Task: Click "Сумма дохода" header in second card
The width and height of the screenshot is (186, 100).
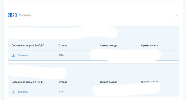Action: 108,82
